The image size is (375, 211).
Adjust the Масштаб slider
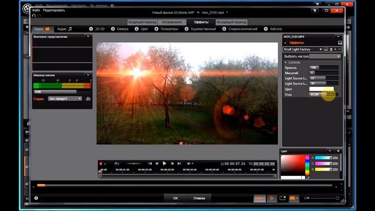[324, 73]
